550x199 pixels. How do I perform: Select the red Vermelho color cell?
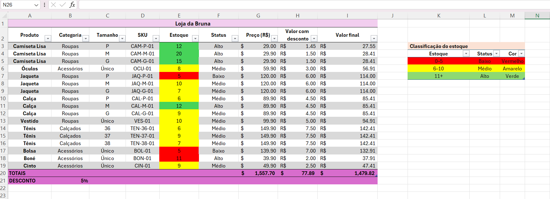(x=512, y=61)
